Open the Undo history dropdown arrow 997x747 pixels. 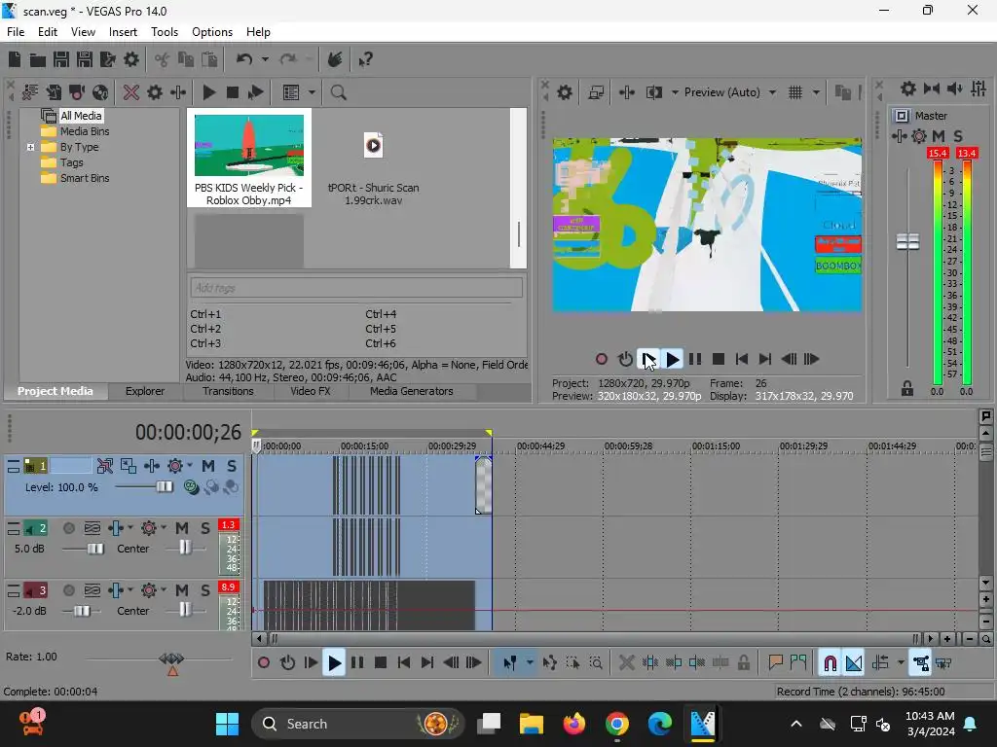265,59
